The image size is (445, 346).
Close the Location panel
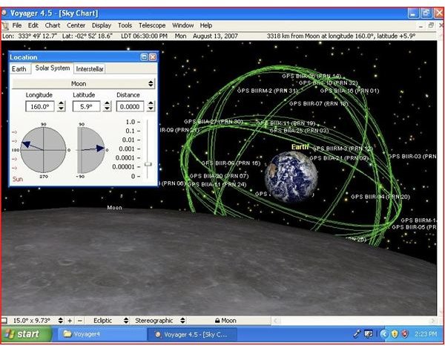pos(153,57)
